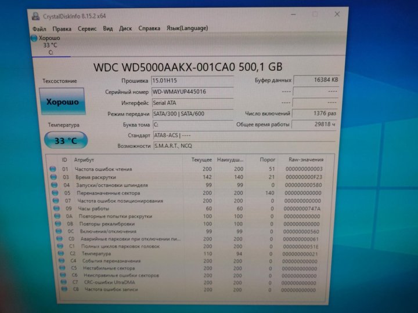Select row Запуски/остановки шпинделя
The image size is (418, 313).
pyautogui.click(x=189, y=185)
